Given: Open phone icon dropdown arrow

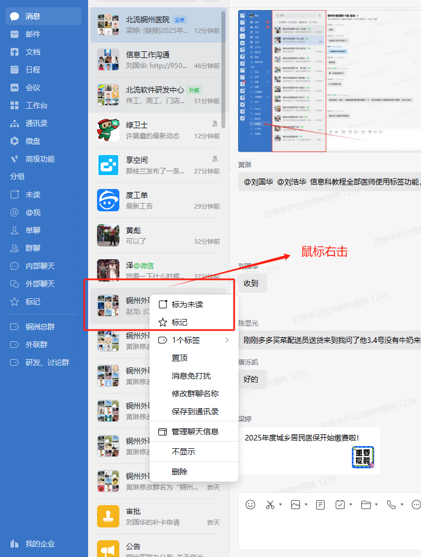Looking at the screenshot, I should point(402,505).
